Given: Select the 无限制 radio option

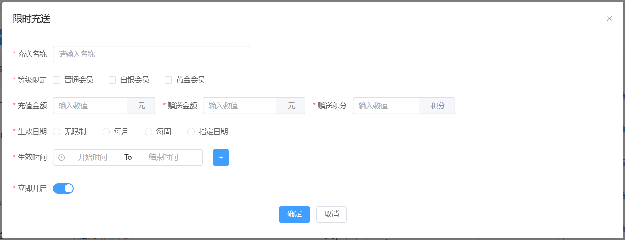Looking at the screenshot, I should tap(57, 132).
